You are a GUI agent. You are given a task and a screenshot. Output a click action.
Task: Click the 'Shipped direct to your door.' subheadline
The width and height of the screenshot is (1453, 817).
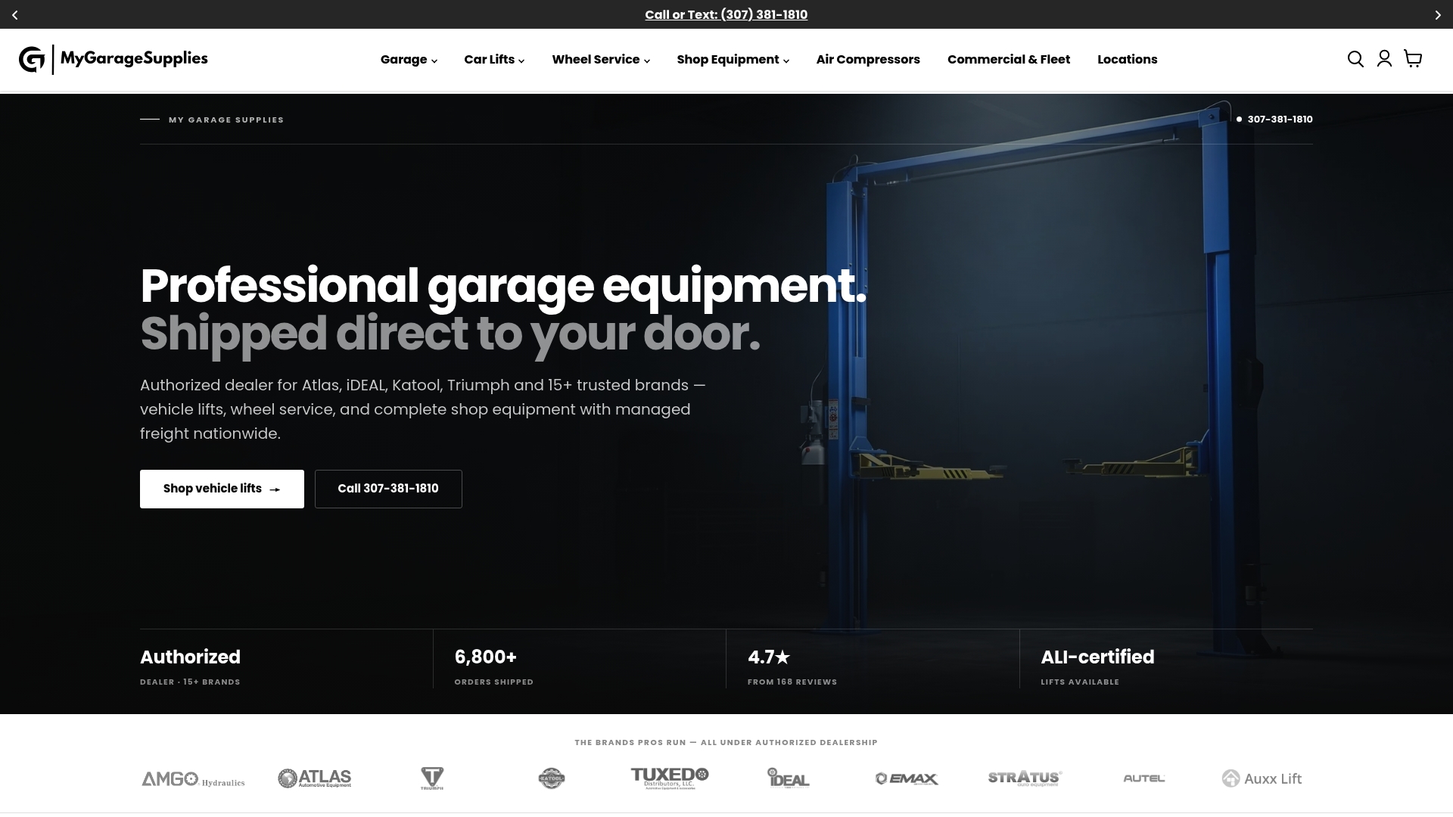coord(450,334)
